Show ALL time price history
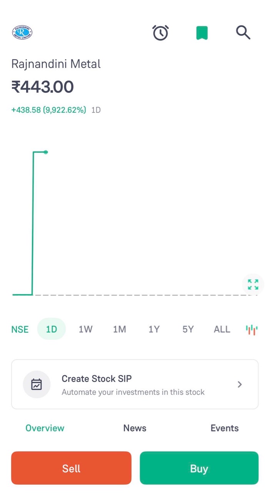Screen dimensions: 270x493 click(x=222, y=329)
